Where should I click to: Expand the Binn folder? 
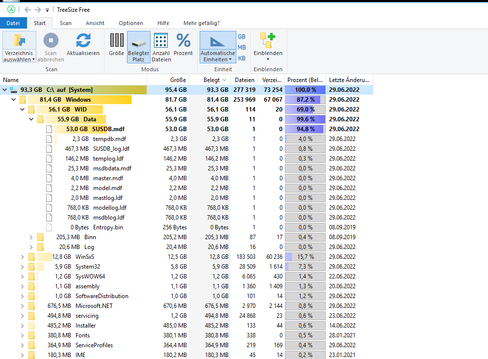pos(31,237)
